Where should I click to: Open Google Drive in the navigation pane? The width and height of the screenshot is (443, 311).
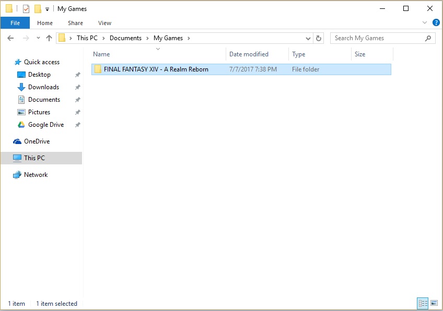pyautogui.click(x=46, y=125)
